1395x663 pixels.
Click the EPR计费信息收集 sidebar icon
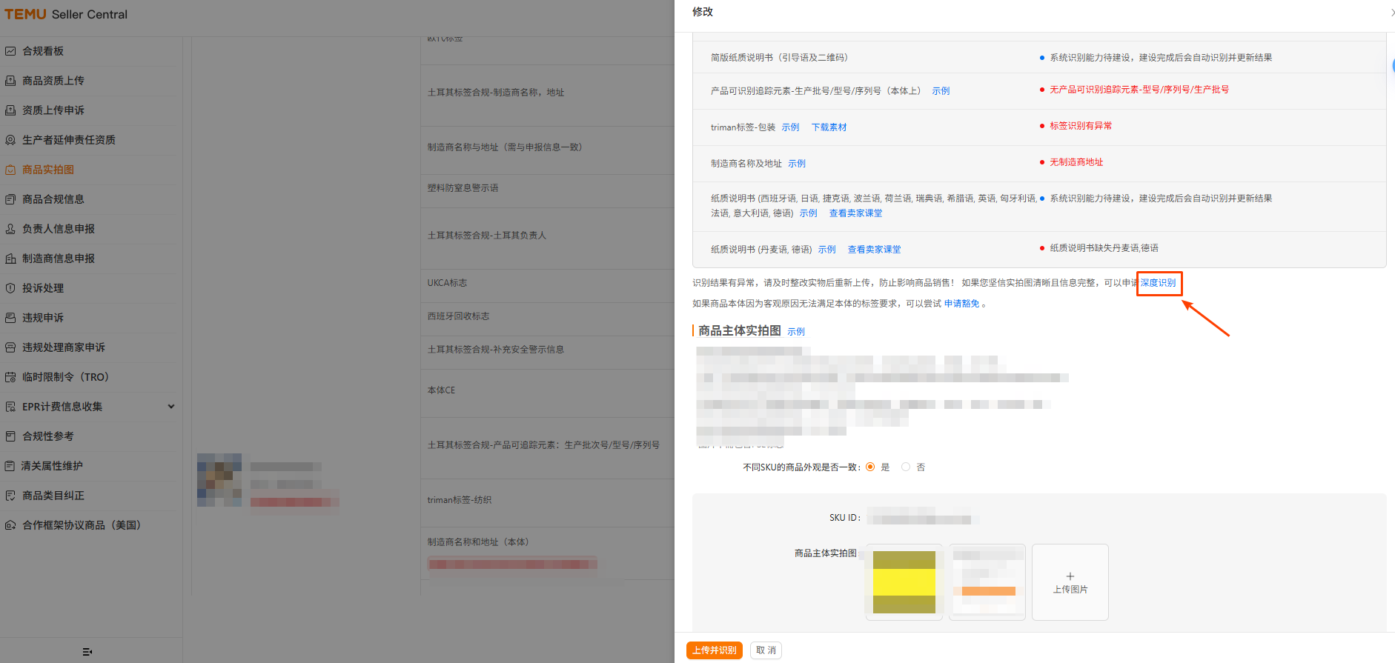click(x=10, y=407)
